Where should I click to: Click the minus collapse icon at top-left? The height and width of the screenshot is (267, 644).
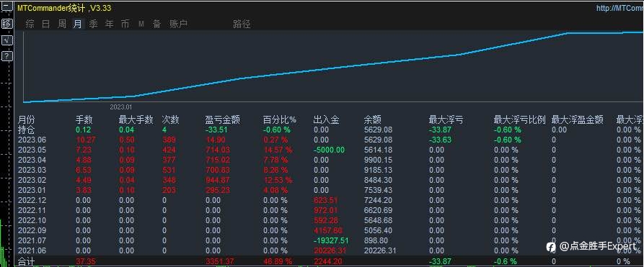(7, 6)
